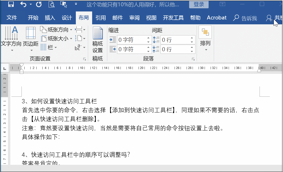
Task: Switch to the 开发工具 tab
Action: tap(173, 18)
